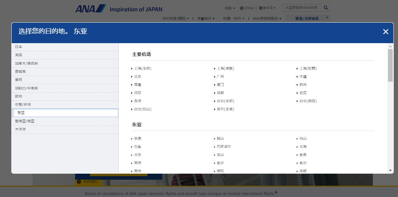
Task: Choose 北京 in the 东亚 list
Action: pyautogui.click(x=138, y=155)
